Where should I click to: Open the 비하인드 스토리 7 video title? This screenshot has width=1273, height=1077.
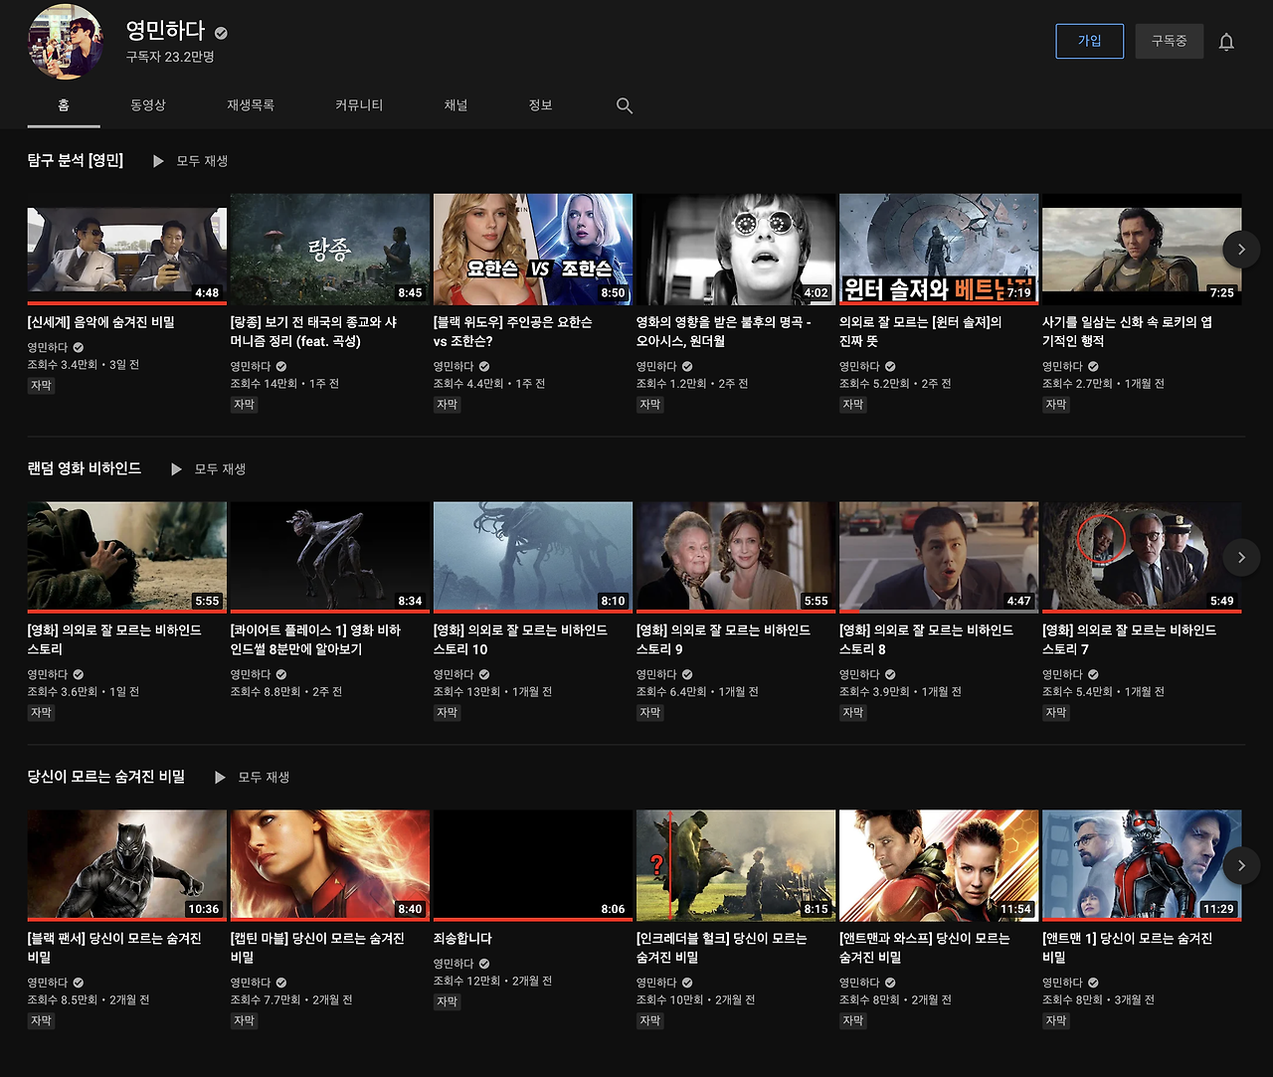[1130, 639]
